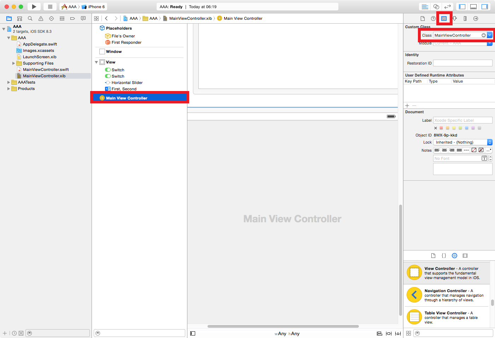This screenshot has width=495, height=338.
Task: Open the Lock popup menu
Action: pyautogui.click(x=463, y=142)
